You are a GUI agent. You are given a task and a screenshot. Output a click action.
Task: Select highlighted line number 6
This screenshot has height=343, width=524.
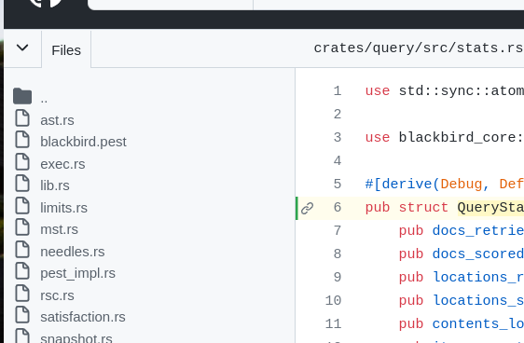[338, 208]
